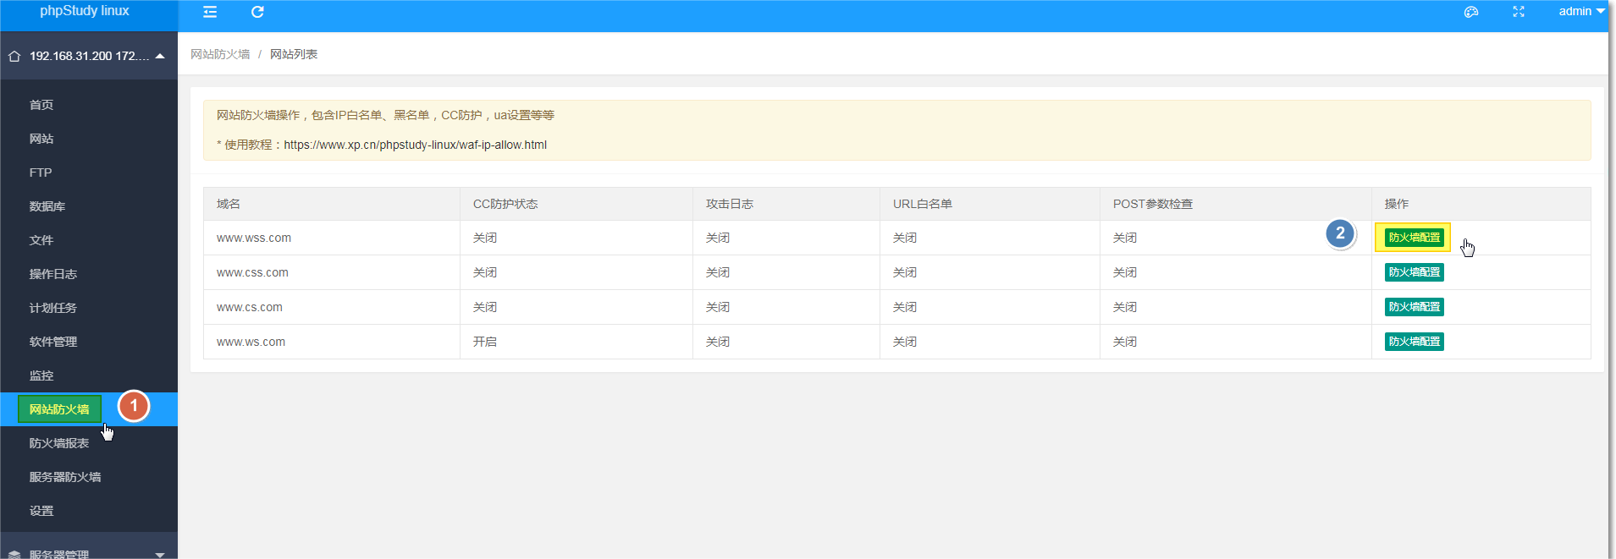This screenshot has width=1616, height=559.
Task: Click 攻击日志 value for www.css.com
Action: (x=718, y=272)
